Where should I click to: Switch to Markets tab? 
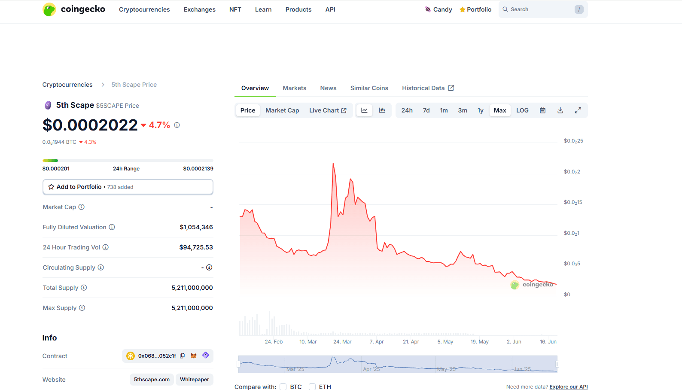click(x=295, y=88)
